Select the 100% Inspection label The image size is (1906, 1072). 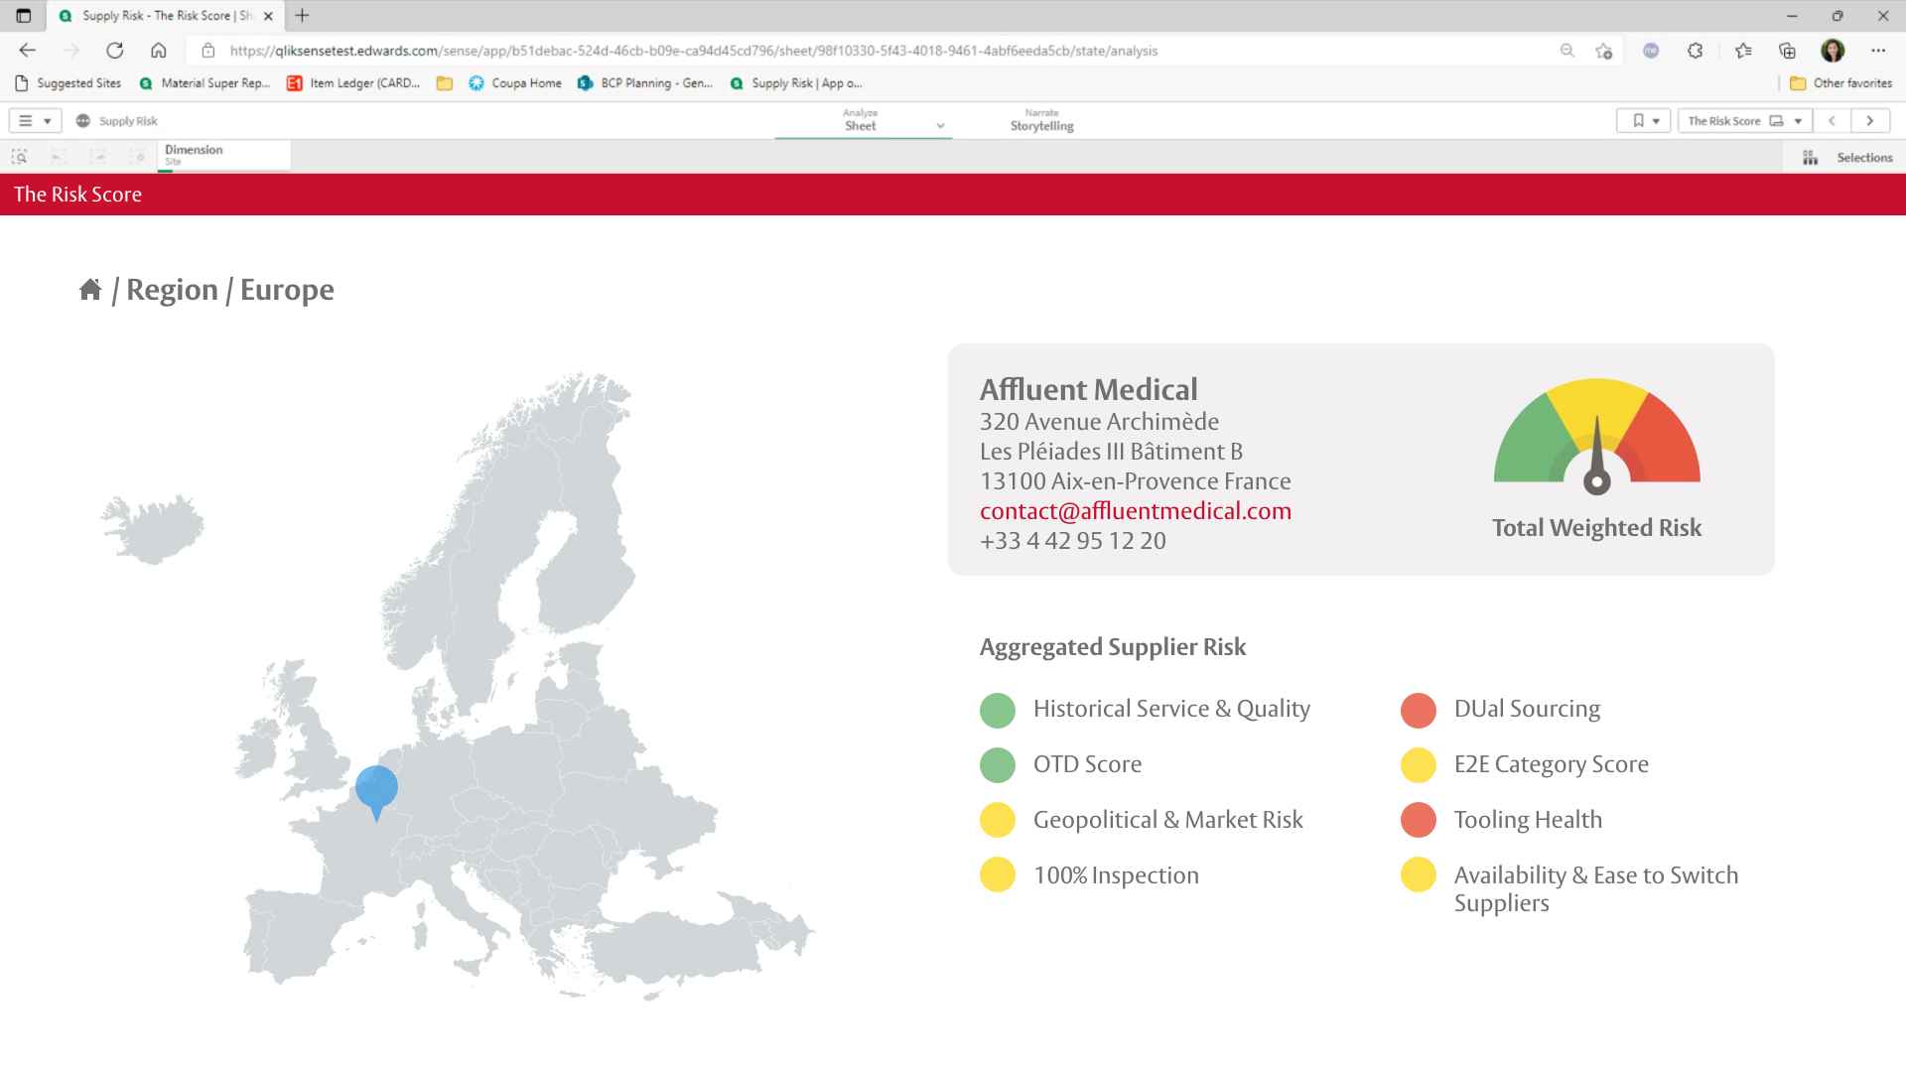point(1116,875)
